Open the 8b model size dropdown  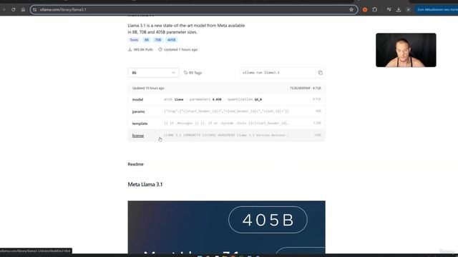tap(153, 73)
